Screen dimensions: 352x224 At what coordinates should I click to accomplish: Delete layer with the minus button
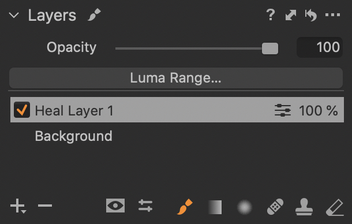coord(45,206)
